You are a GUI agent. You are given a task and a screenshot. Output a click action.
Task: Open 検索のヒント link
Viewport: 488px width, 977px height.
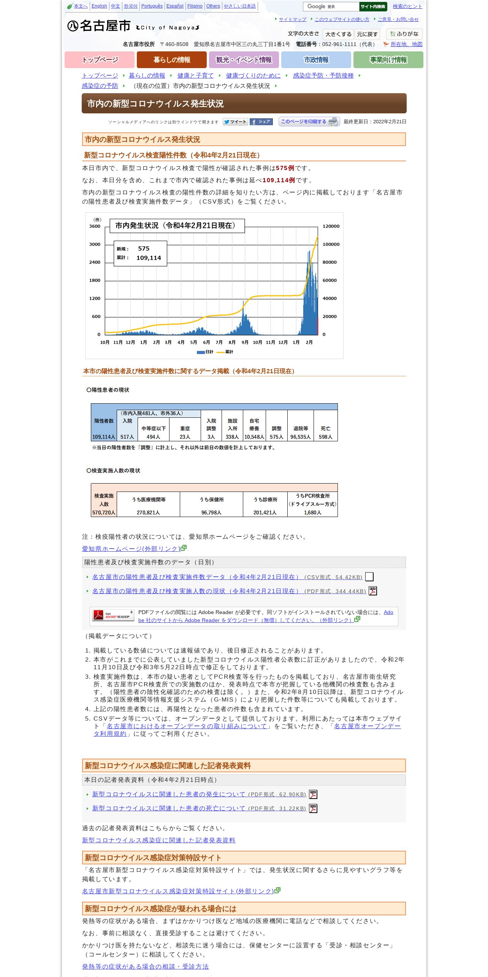click(407, 6)
